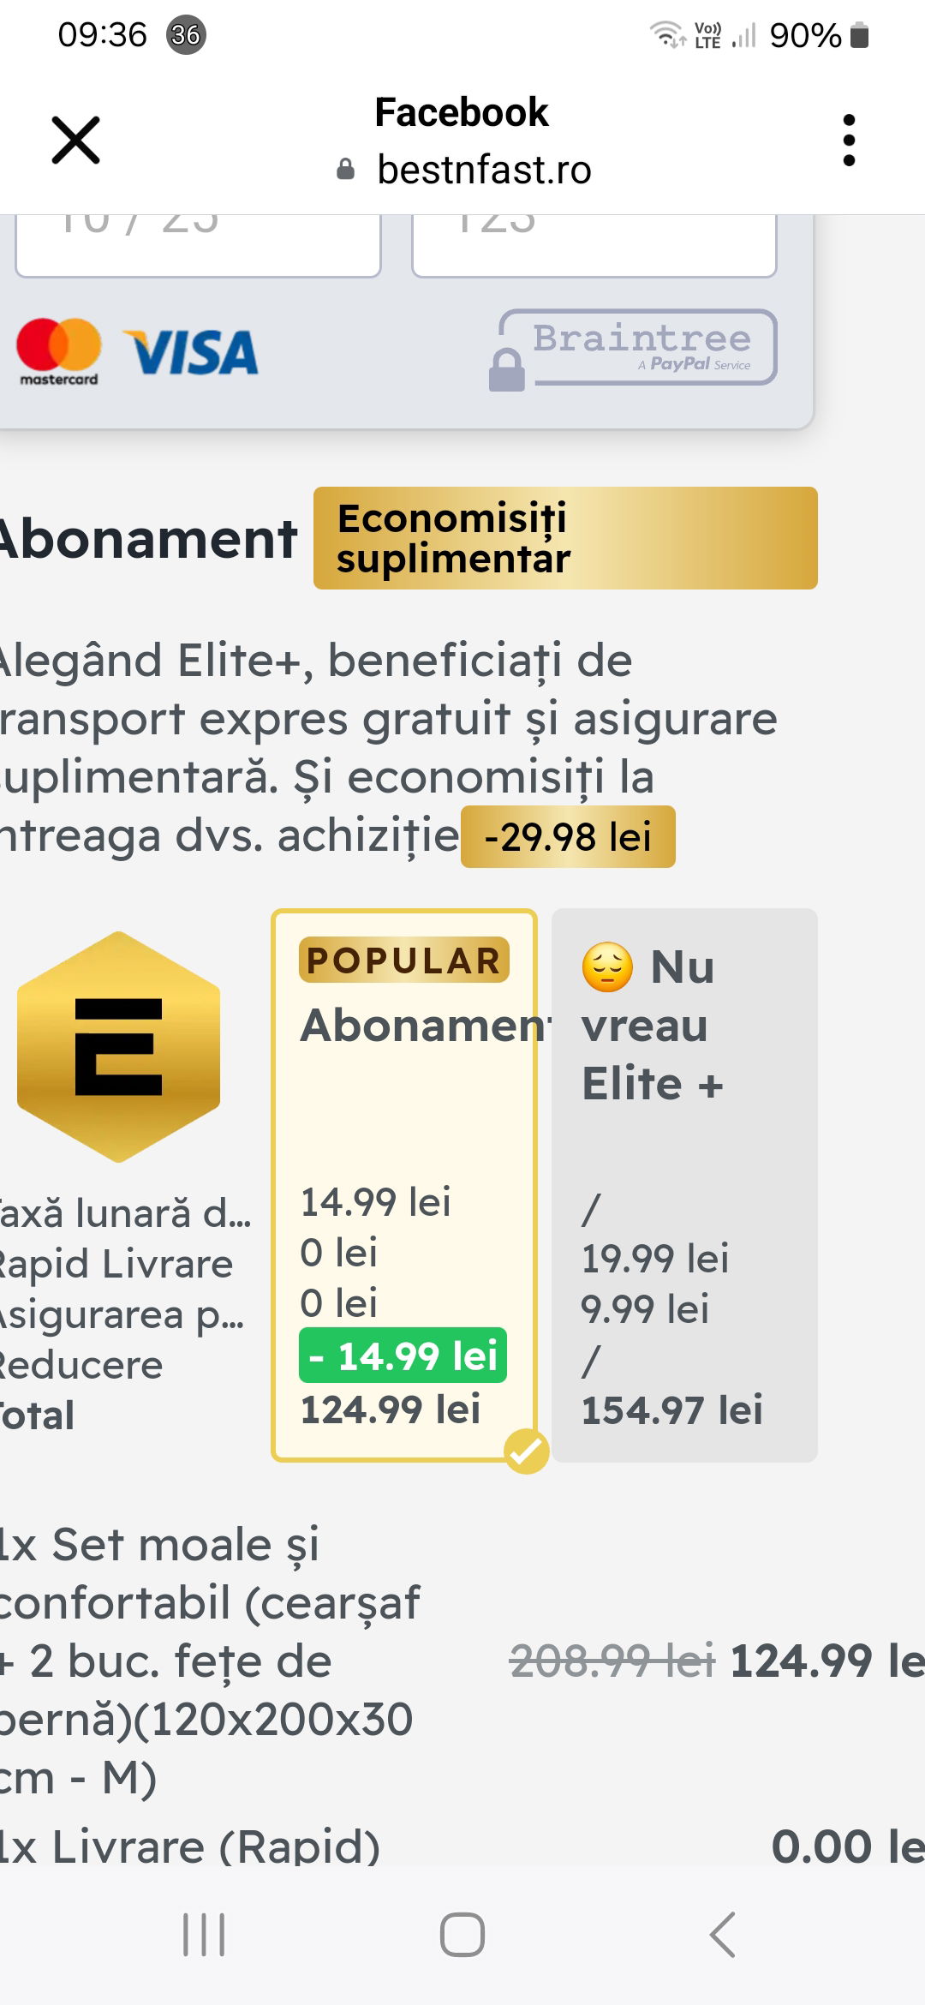Screen dimensions: 925x2005
Task: Close the in-app browser with X
Action: coord(76,140)
